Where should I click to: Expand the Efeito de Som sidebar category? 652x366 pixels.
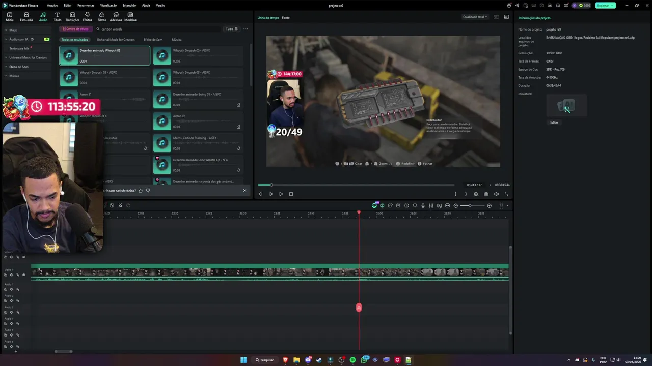click(x=6, y=67)
